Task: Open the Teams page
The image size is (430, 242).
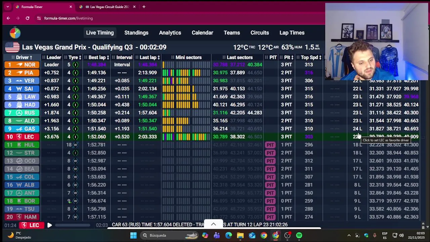Action: point(232,33)
